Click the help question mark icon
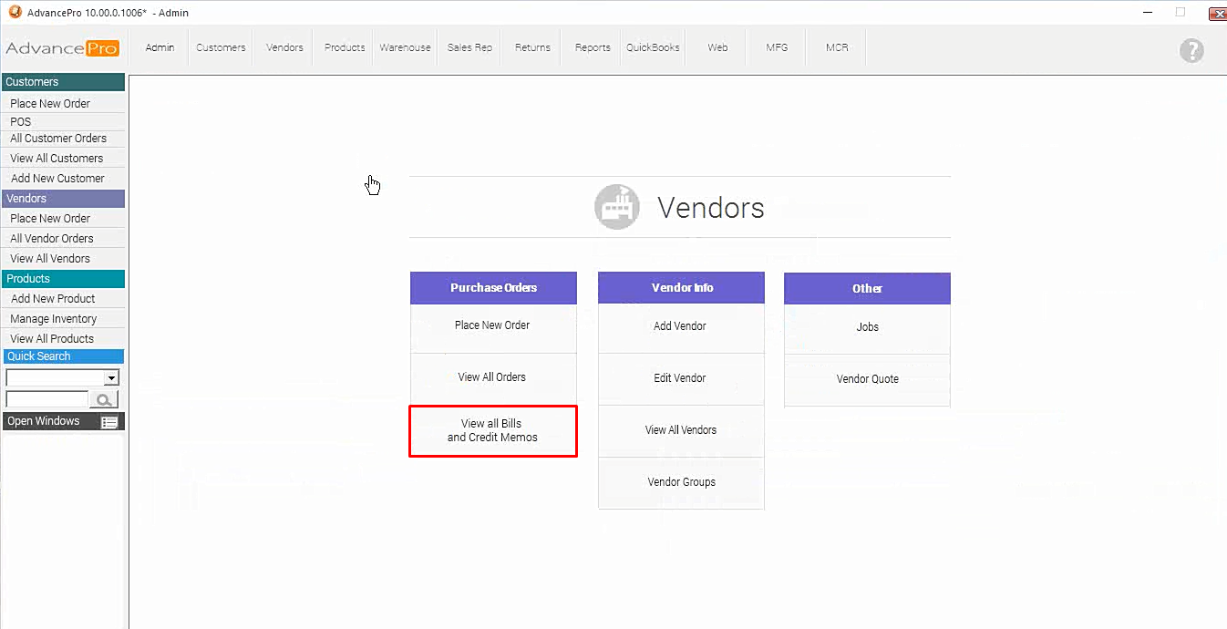 coord(1191,51)
